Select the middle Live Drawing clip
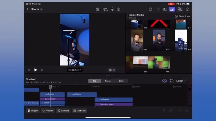This screenshot has width=216, height=121. (82, 94)
